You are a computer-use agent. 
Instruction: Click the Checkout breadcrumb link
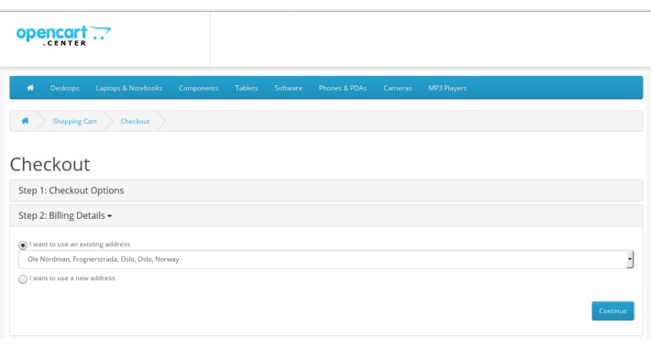(x=135, y=122)
